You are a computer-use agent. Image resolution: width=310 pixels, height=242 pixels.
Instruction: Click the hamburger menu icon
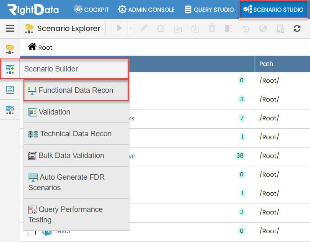[x=10, y=28]
